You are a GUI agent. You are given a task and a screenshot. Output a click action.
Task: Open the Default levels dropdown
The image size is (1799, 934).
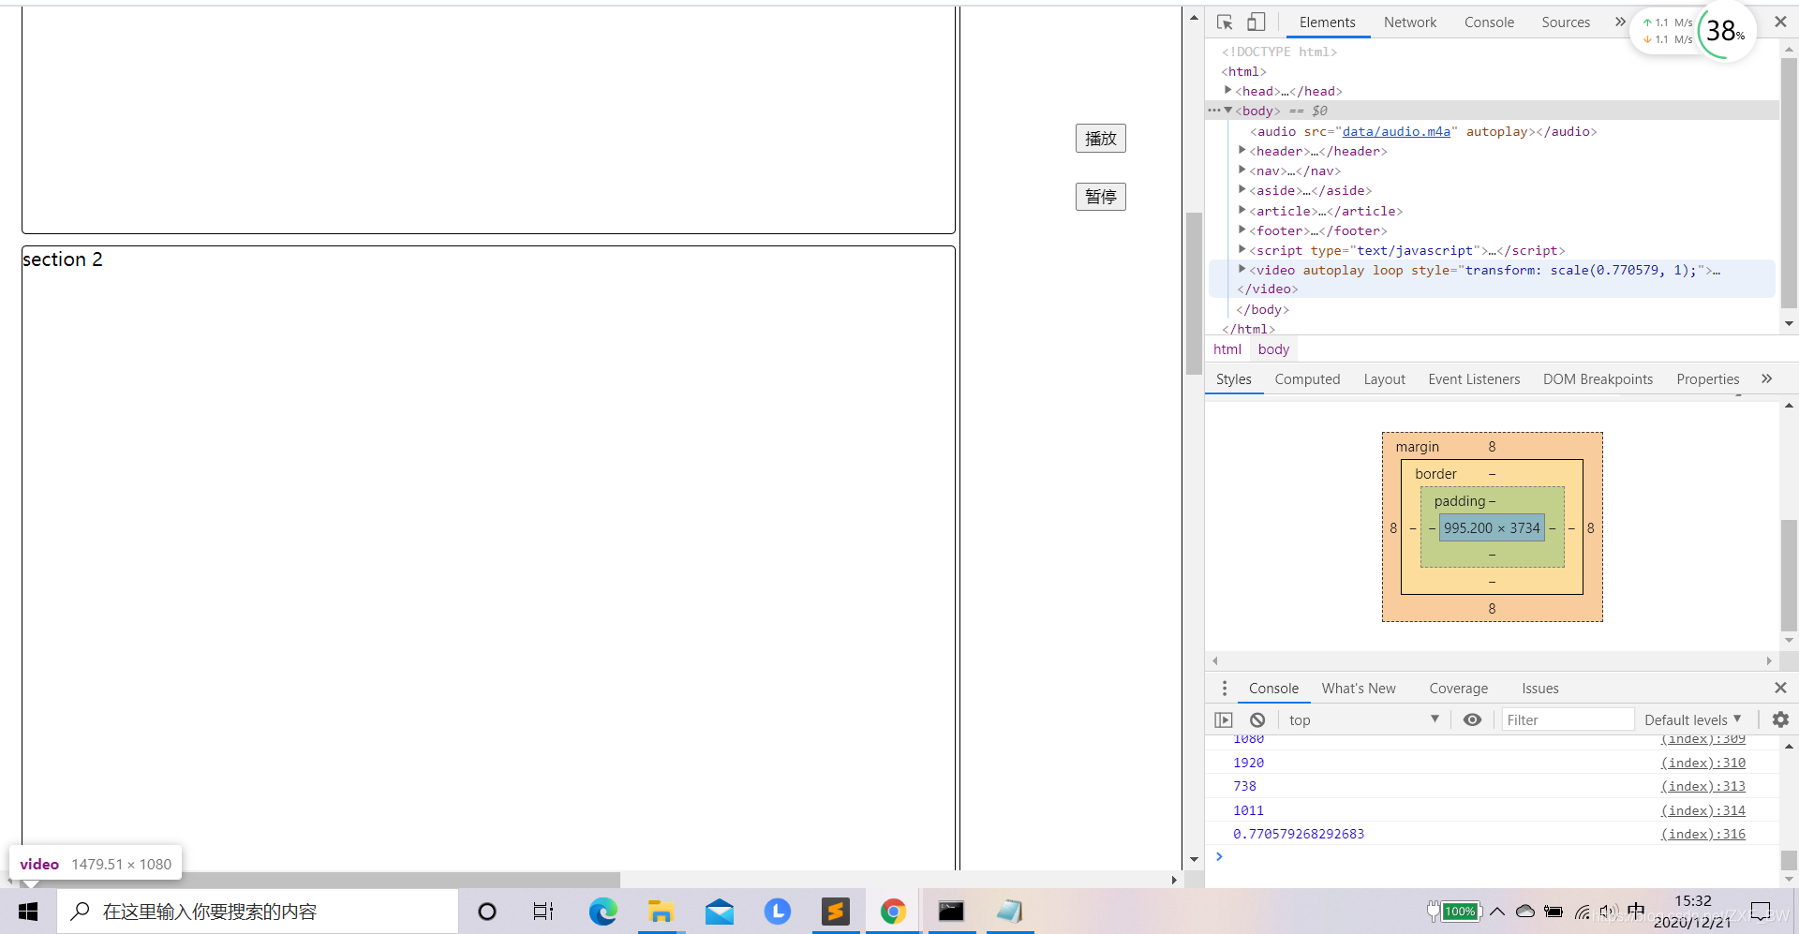[x=1692, y=719]
